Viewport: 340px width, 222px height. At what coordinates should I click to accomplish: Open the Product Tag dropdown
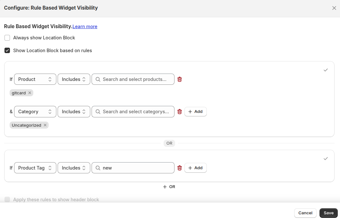click(35, 168)
